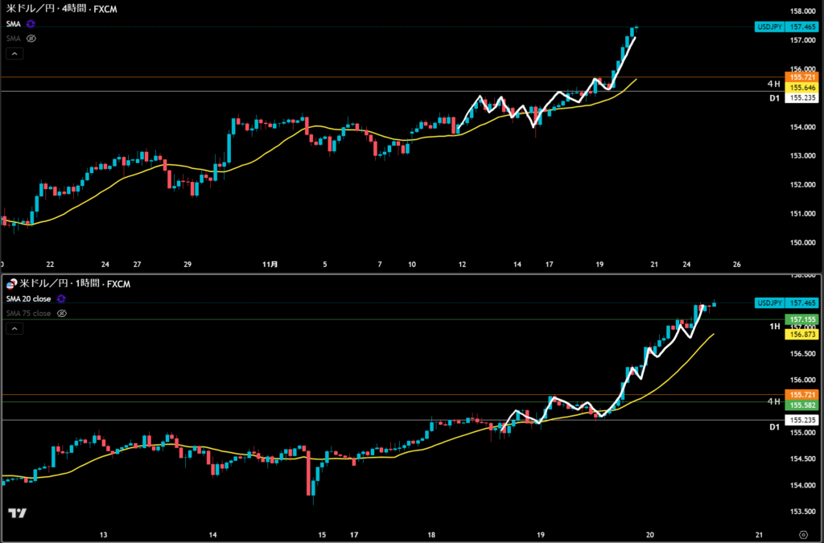Viewport: 824px width, 543px height.
Task: Open chart settings gear at bottom right
Action: tap(804, 534)
